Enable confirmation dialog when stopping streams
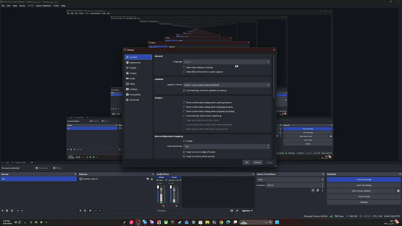The image size is (402, 226). (184, 107)
